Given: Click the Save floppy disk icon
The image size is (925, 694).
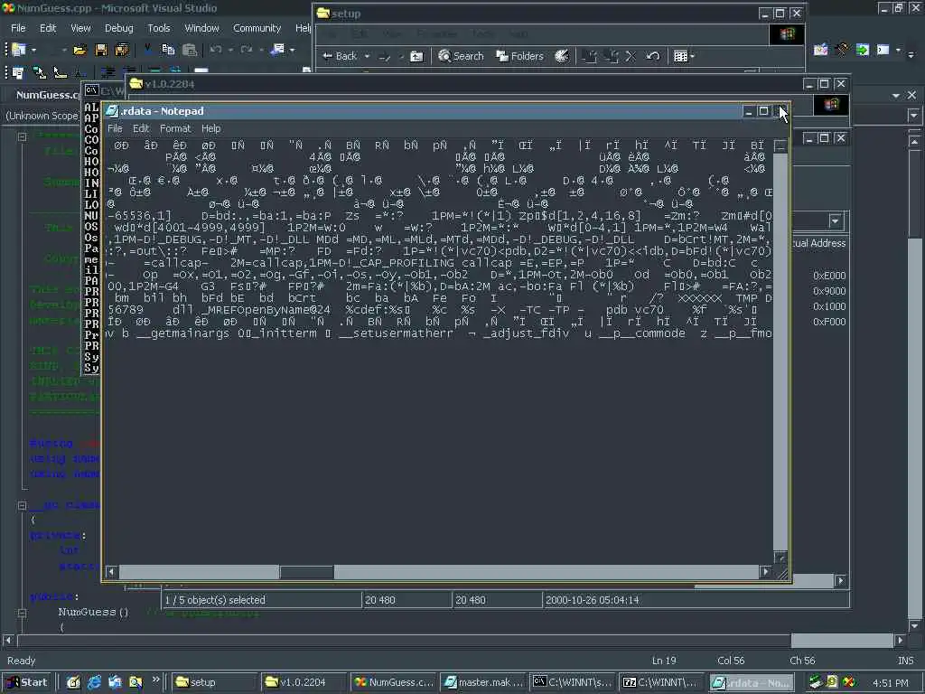Looking at the screenshot, I should coord(101,51).
